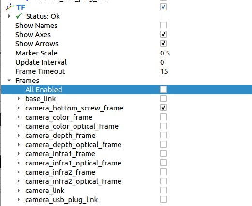252x206 pixels.
Task: Select the Marker Scale property label
Action: (x=36, y=53)
